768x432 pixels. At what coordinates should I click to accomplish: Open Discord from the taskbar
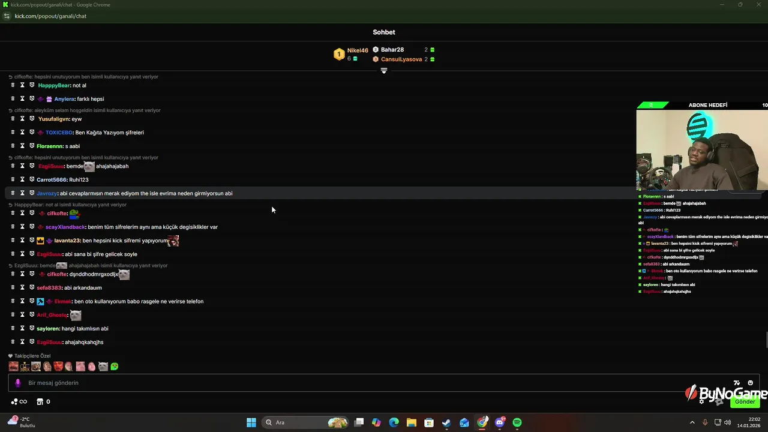[x=500, y=422]
